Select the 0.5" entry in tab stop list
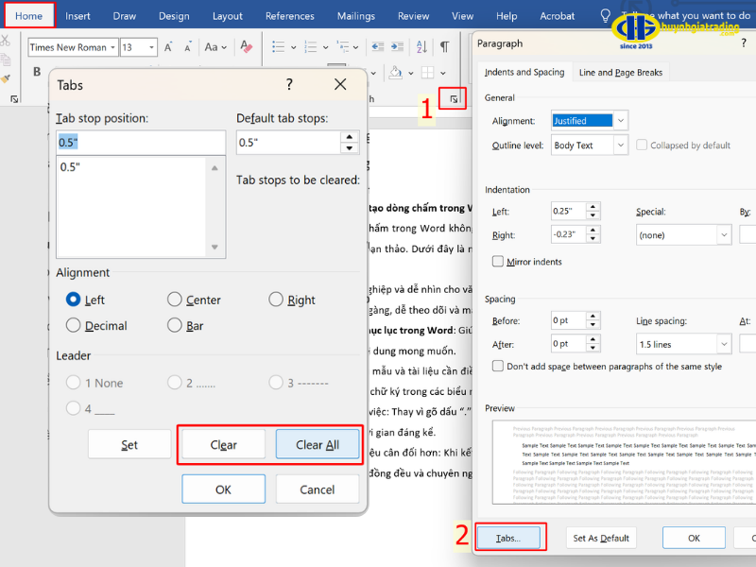 click(x=131, y=167)
